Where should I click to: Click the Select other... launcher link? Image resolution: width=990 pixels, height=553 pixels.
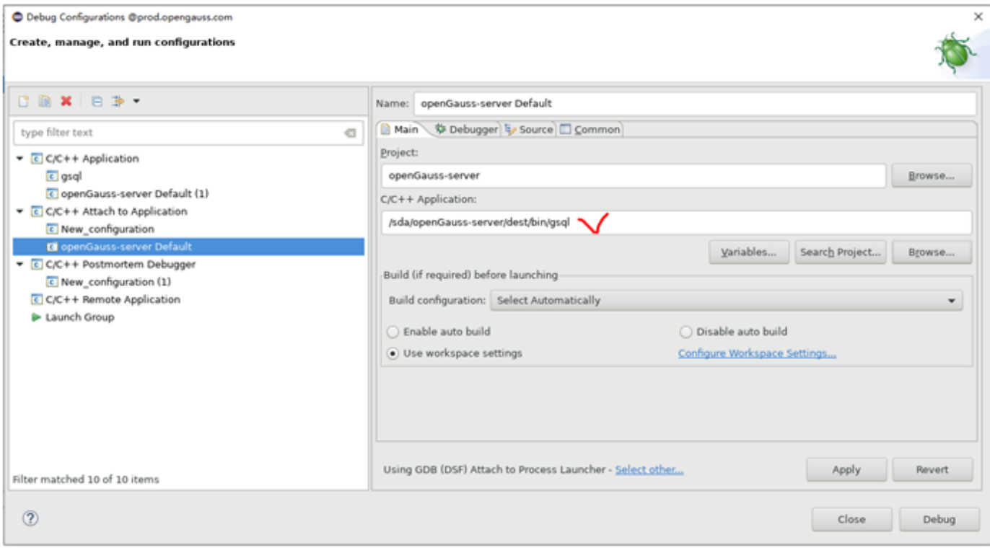(x=649, y=469)
